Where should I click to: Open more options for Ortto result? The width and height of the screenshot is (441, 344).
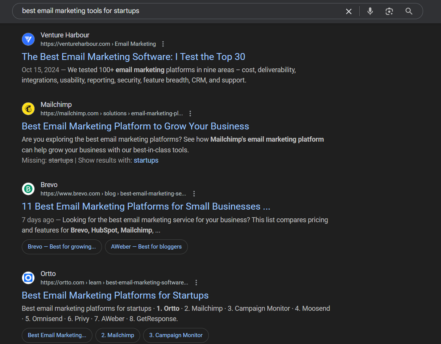(196, 283)
